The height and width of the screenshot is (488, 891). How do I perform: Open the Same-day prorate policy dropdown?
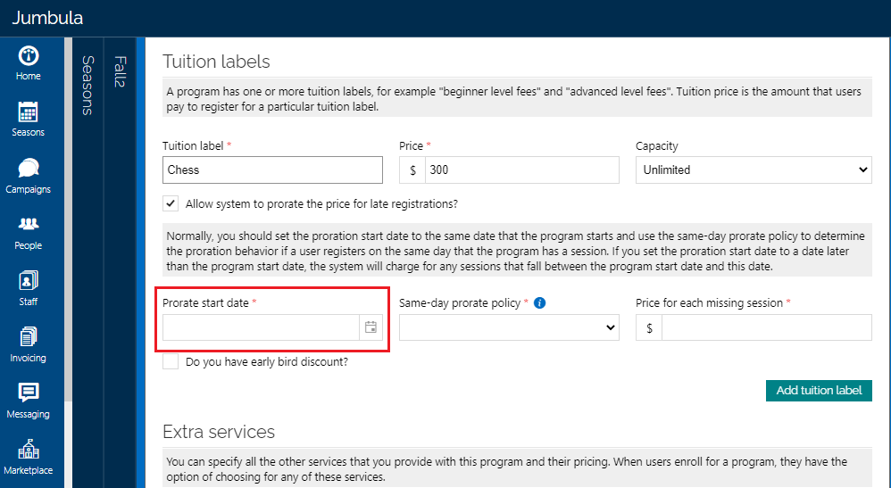tap(509, 327)
